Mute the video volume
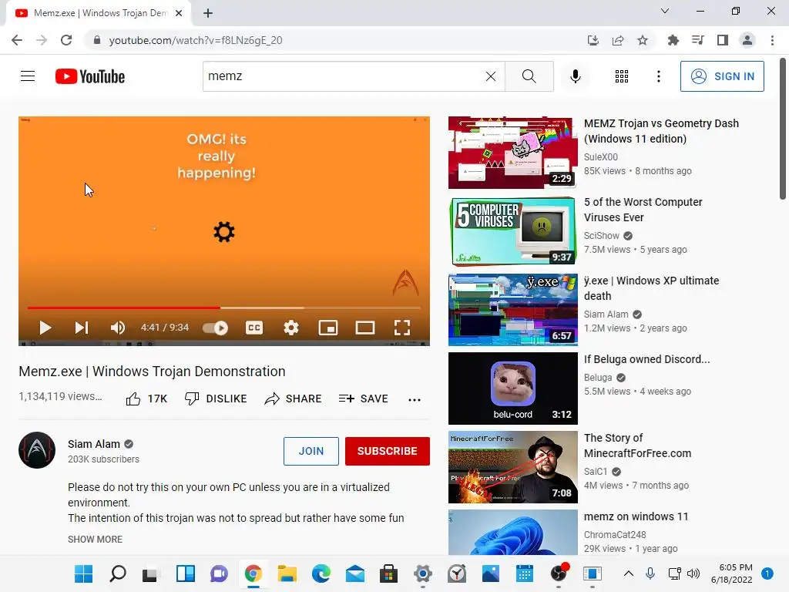Screen dimensions: 789x592 (x=117, y=328)
